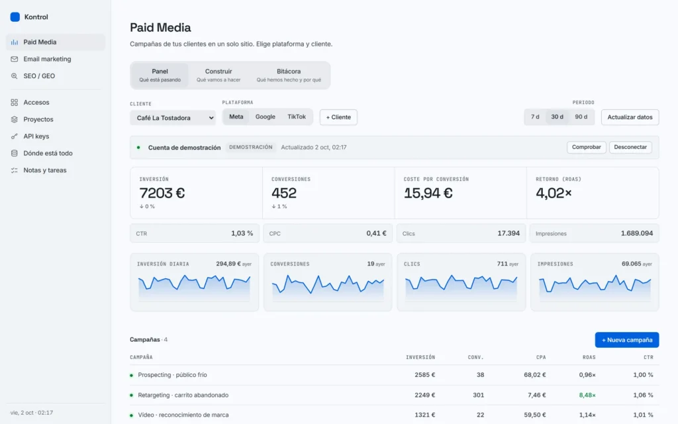Image resolution: width=678 pixels, height=424 pixels.
Task: Click the Conversiones 452 card
Action: 328,193
